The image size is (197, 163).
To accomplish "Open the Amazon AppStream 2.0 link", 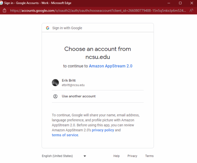I will (x=111, y=66).
